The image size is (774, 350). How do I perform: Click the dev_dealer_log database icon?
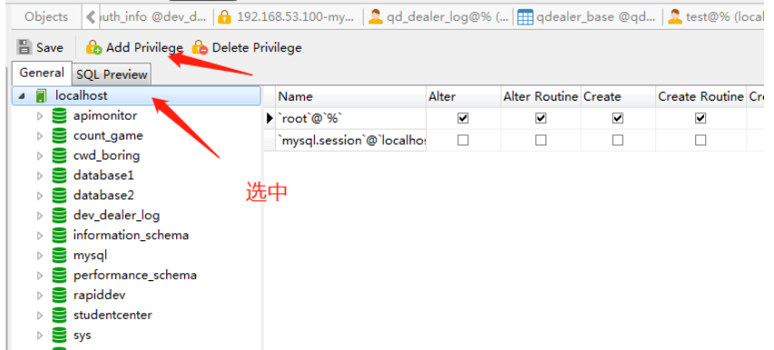click(x=59, y=216)
